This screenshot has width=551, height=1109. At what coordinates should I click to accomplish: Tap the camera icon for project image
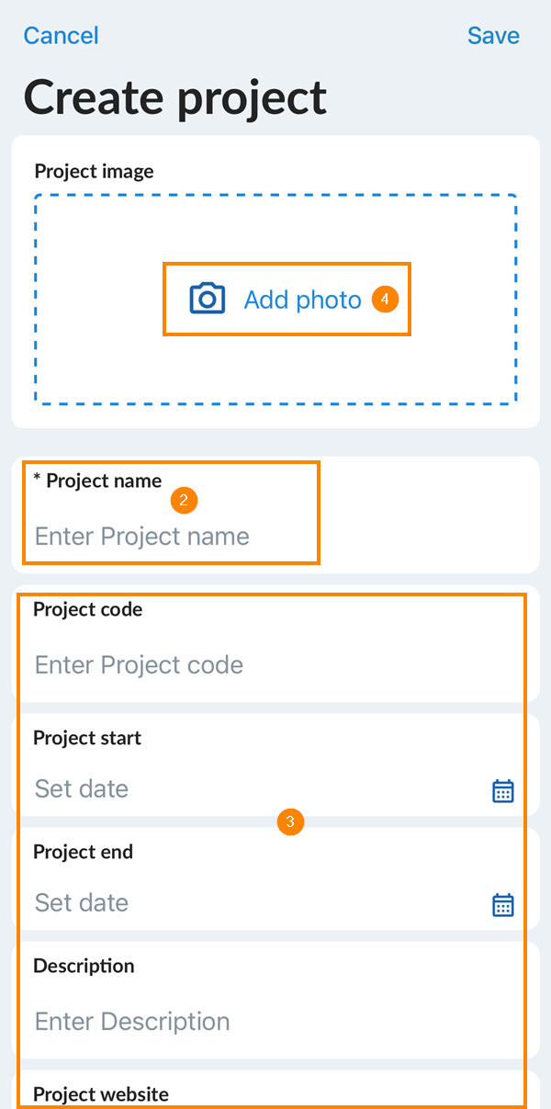click(208, 300)
